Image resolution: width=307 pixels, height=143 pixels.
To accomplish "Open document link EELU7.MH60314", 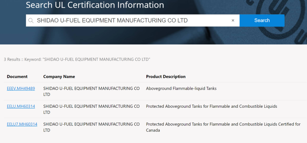I will coord(22,124).
